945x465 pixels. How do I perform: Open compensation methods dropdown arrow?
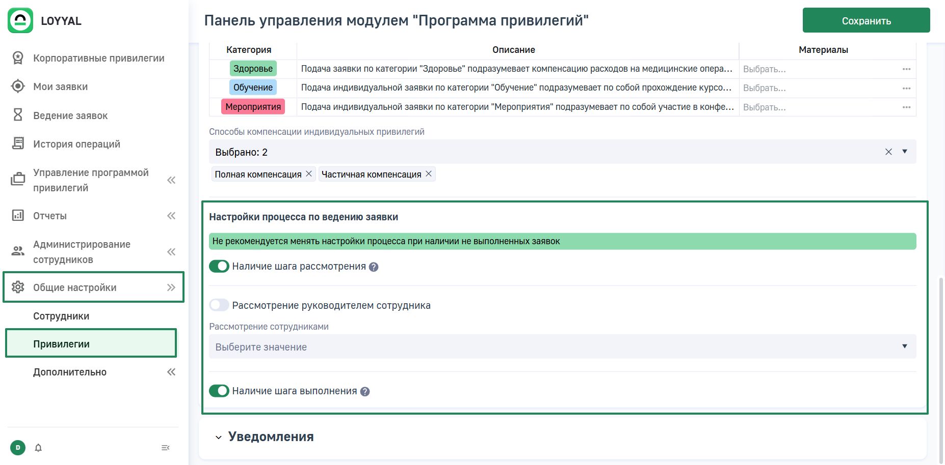(x=905, y=152)
